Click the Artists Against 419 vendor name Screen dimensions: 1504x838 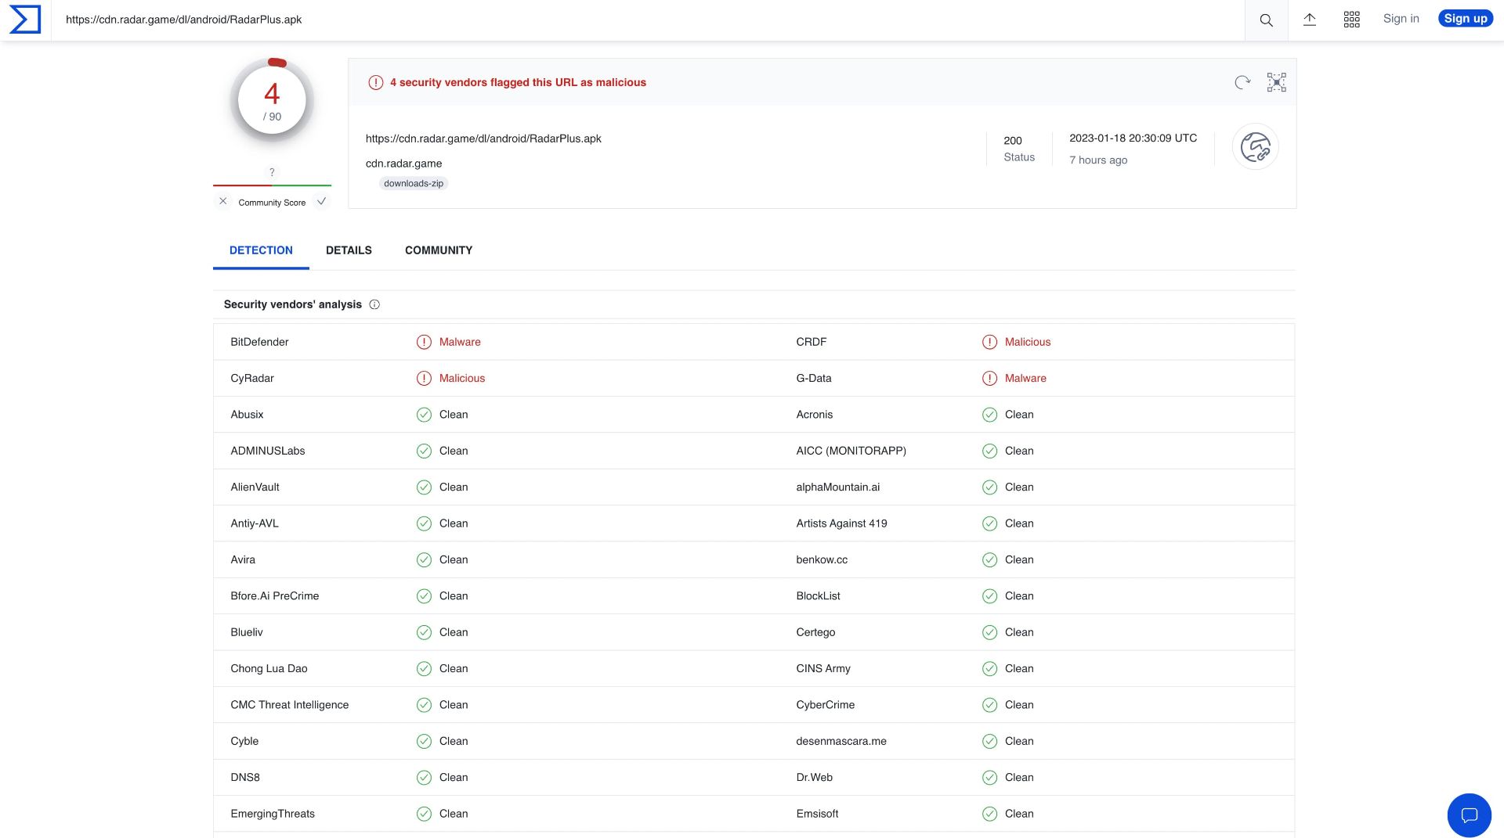click(841, 523)
